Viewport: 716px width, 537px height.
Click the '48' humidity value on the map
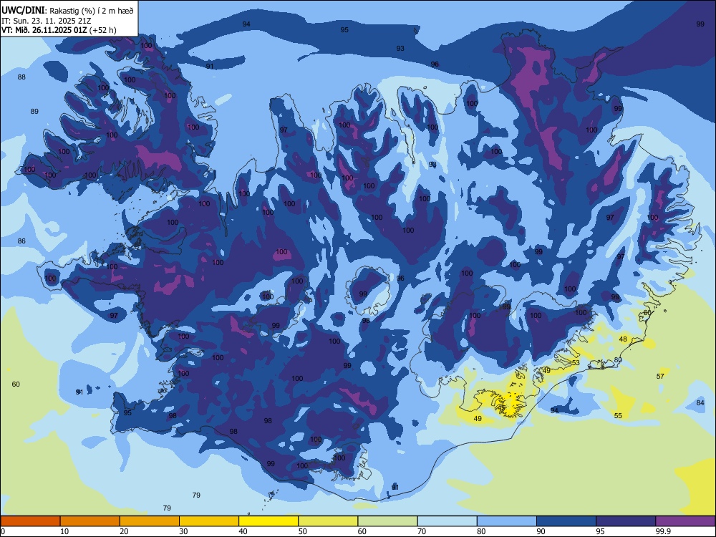[623, 339]
